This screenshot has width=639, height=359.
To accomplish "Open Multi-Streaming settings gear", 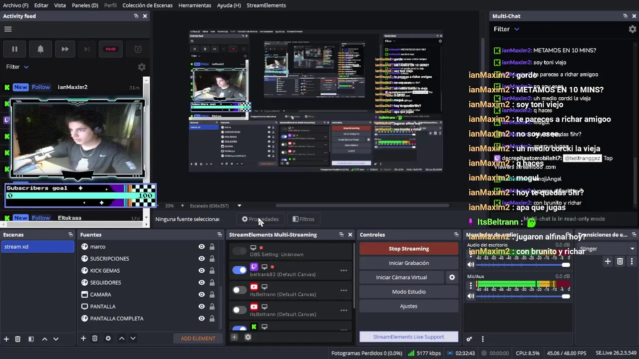I will click(x=248, y=337).
